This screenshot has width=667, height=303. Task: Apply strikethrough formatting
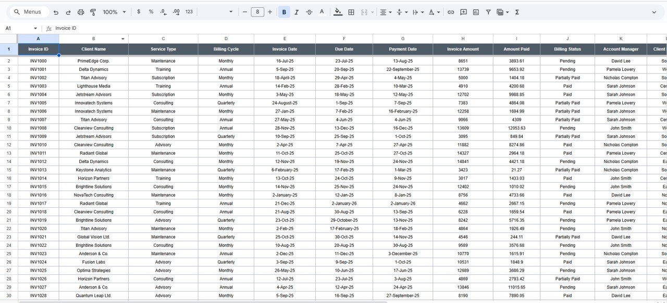[308, 11]
